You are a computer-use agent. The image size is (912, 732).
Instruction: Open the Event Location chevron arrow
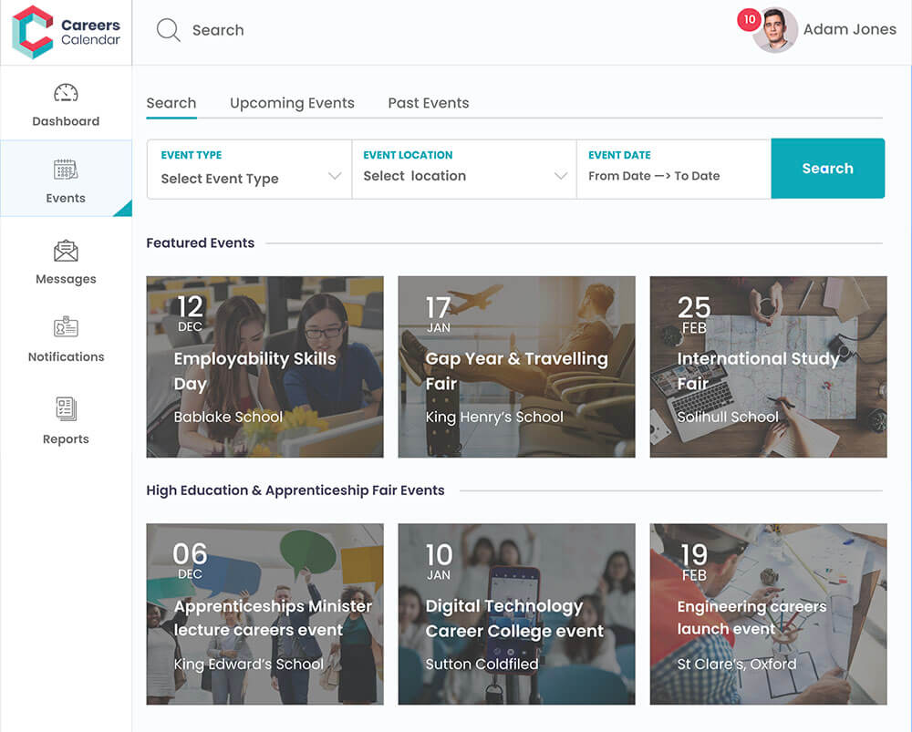561,176
